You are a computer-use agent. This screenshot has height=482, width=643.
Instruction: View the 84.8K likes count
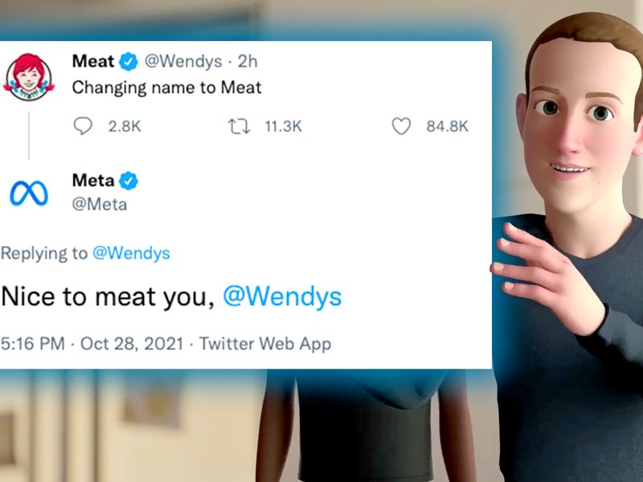(x=448, y=126)
